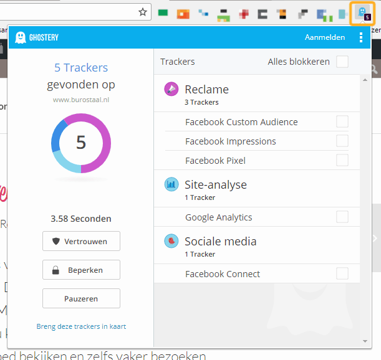Click the Google Analytics tracker name
The image size is (381, 360).
click(x=218, y=217)
